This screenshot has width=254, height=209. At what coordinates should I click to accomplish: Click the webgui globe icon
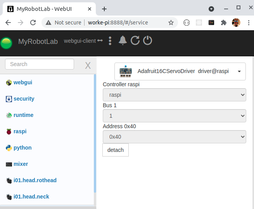tap(9, 83)
